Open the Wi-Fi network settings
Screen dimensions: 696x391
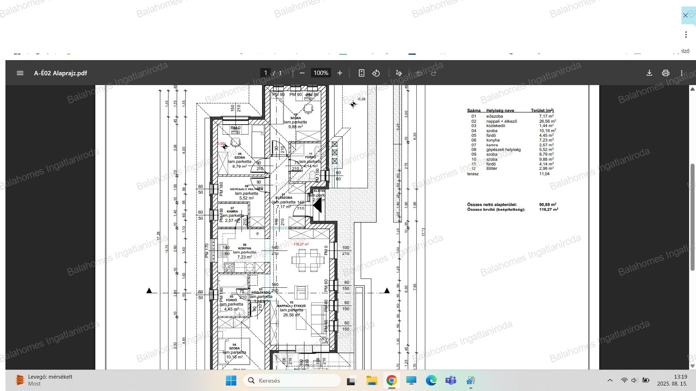tap(624, 380)
